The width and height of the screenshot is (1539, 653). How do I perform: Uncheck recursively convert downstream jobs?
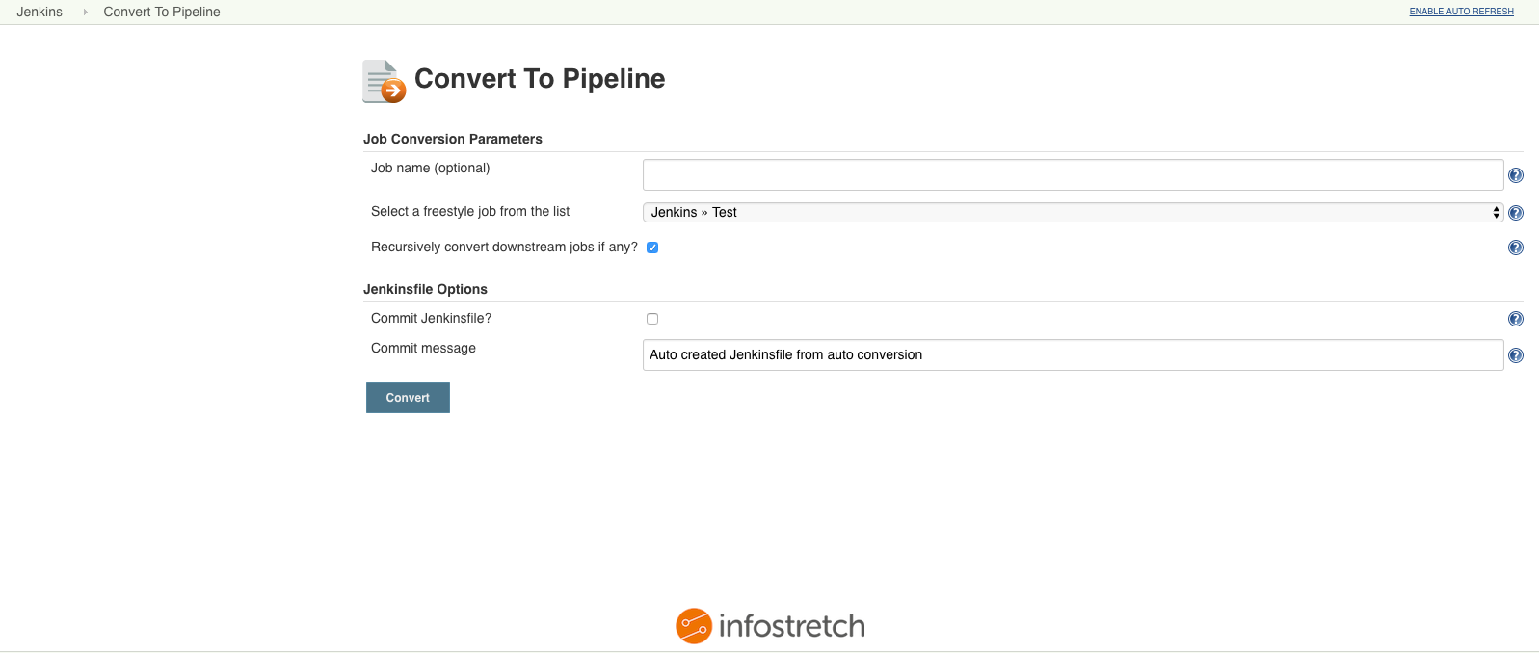652,248
